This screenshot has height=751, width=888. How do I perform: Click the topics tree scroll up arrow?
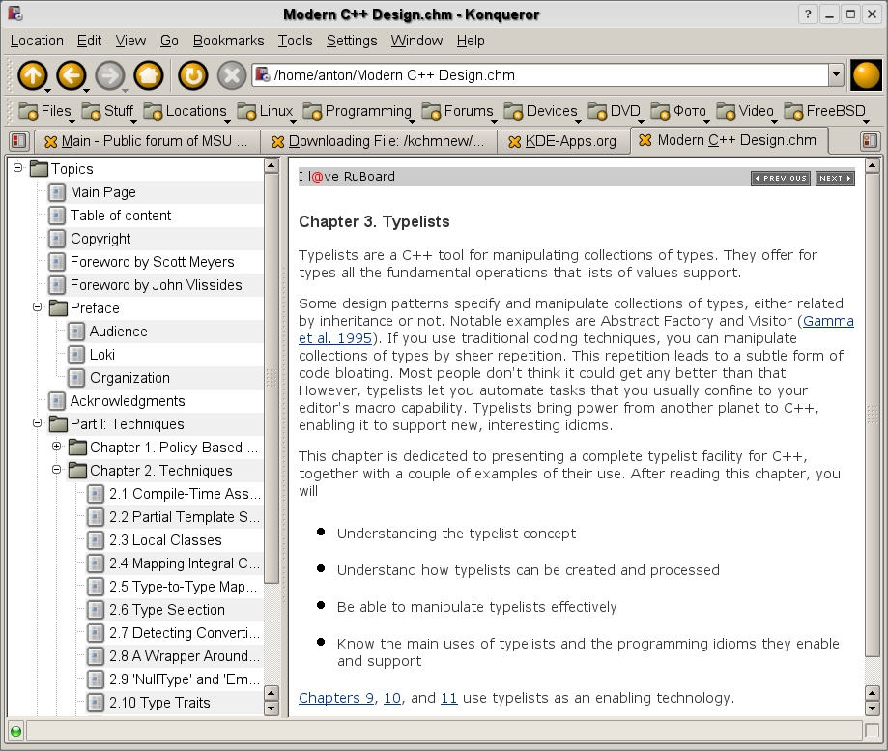[x=272, y=165]
